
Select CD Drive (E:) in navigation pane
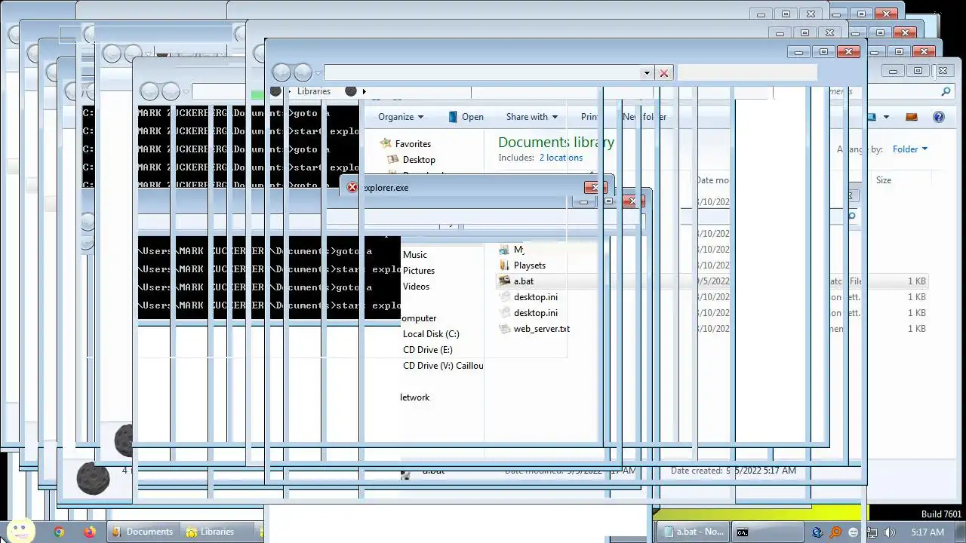point(428,350)
